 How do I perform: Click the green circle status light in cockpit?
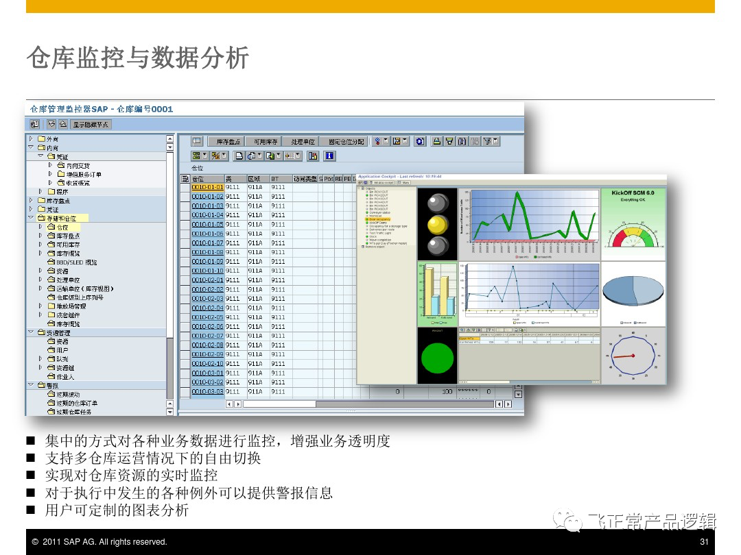(438, 358)
